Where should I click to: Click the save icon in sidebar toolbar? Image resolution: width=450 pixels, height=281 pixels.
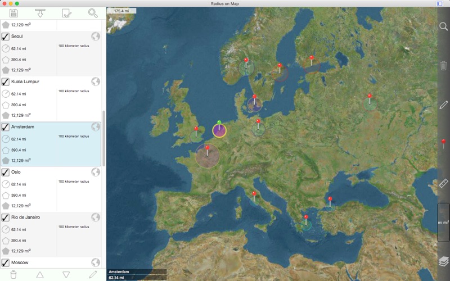[13, 13]
